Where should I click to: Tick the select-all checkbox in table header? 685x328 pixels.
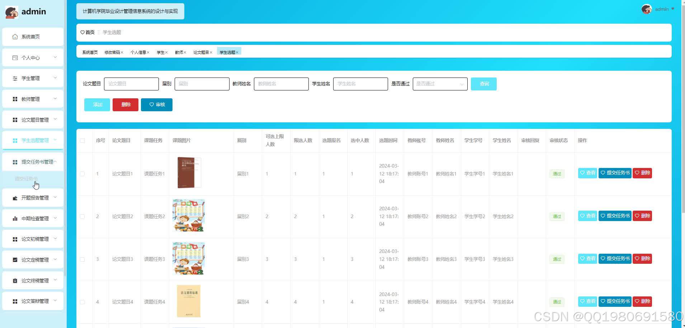click(x=82, y=141)
